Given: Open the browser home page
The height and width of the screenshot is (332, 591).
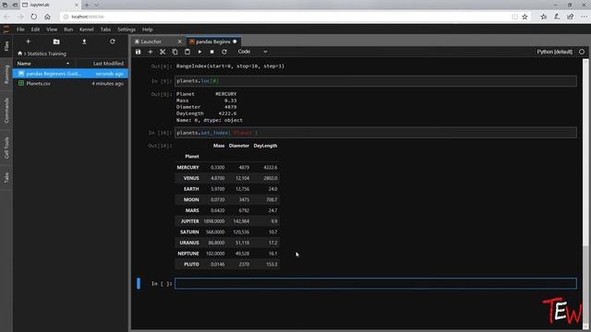Looking at the screenshot, I should [47, 17].
